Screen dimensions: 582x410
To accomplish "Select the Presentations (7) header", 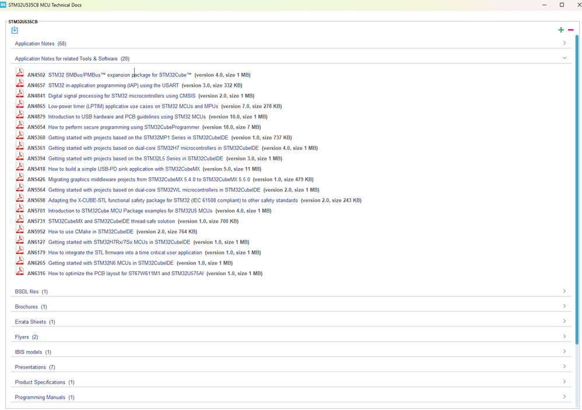I will coord(35,367).
